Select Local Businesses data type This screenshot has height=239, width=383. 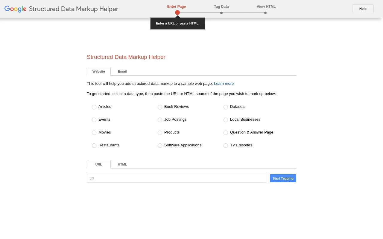tap(226, 120)
